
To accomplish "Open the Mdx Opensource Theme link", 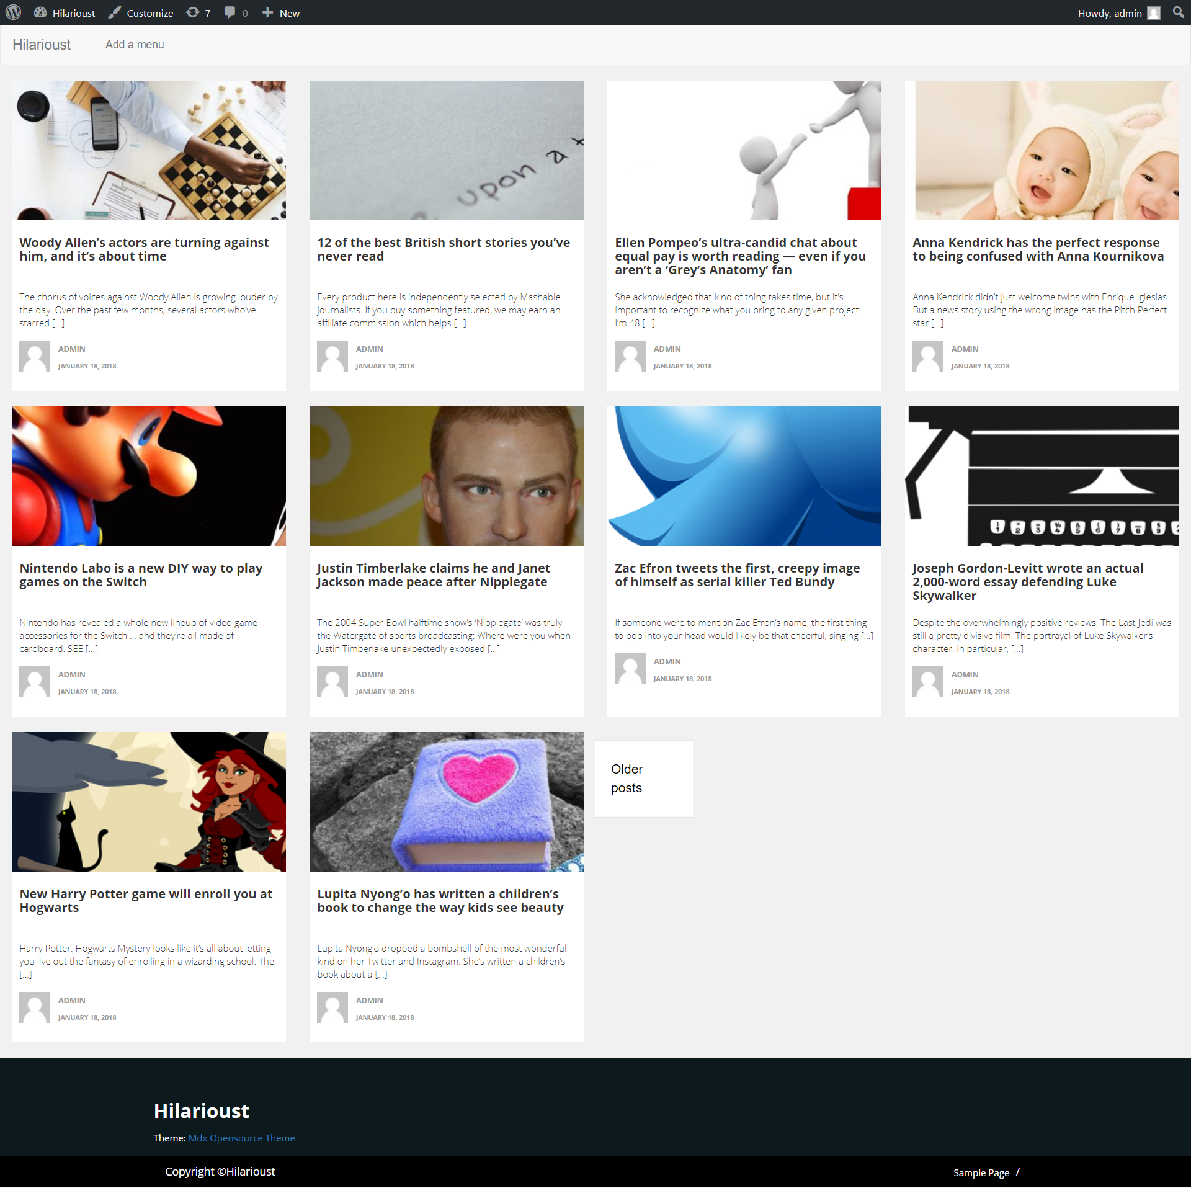I will (241, 1138).
